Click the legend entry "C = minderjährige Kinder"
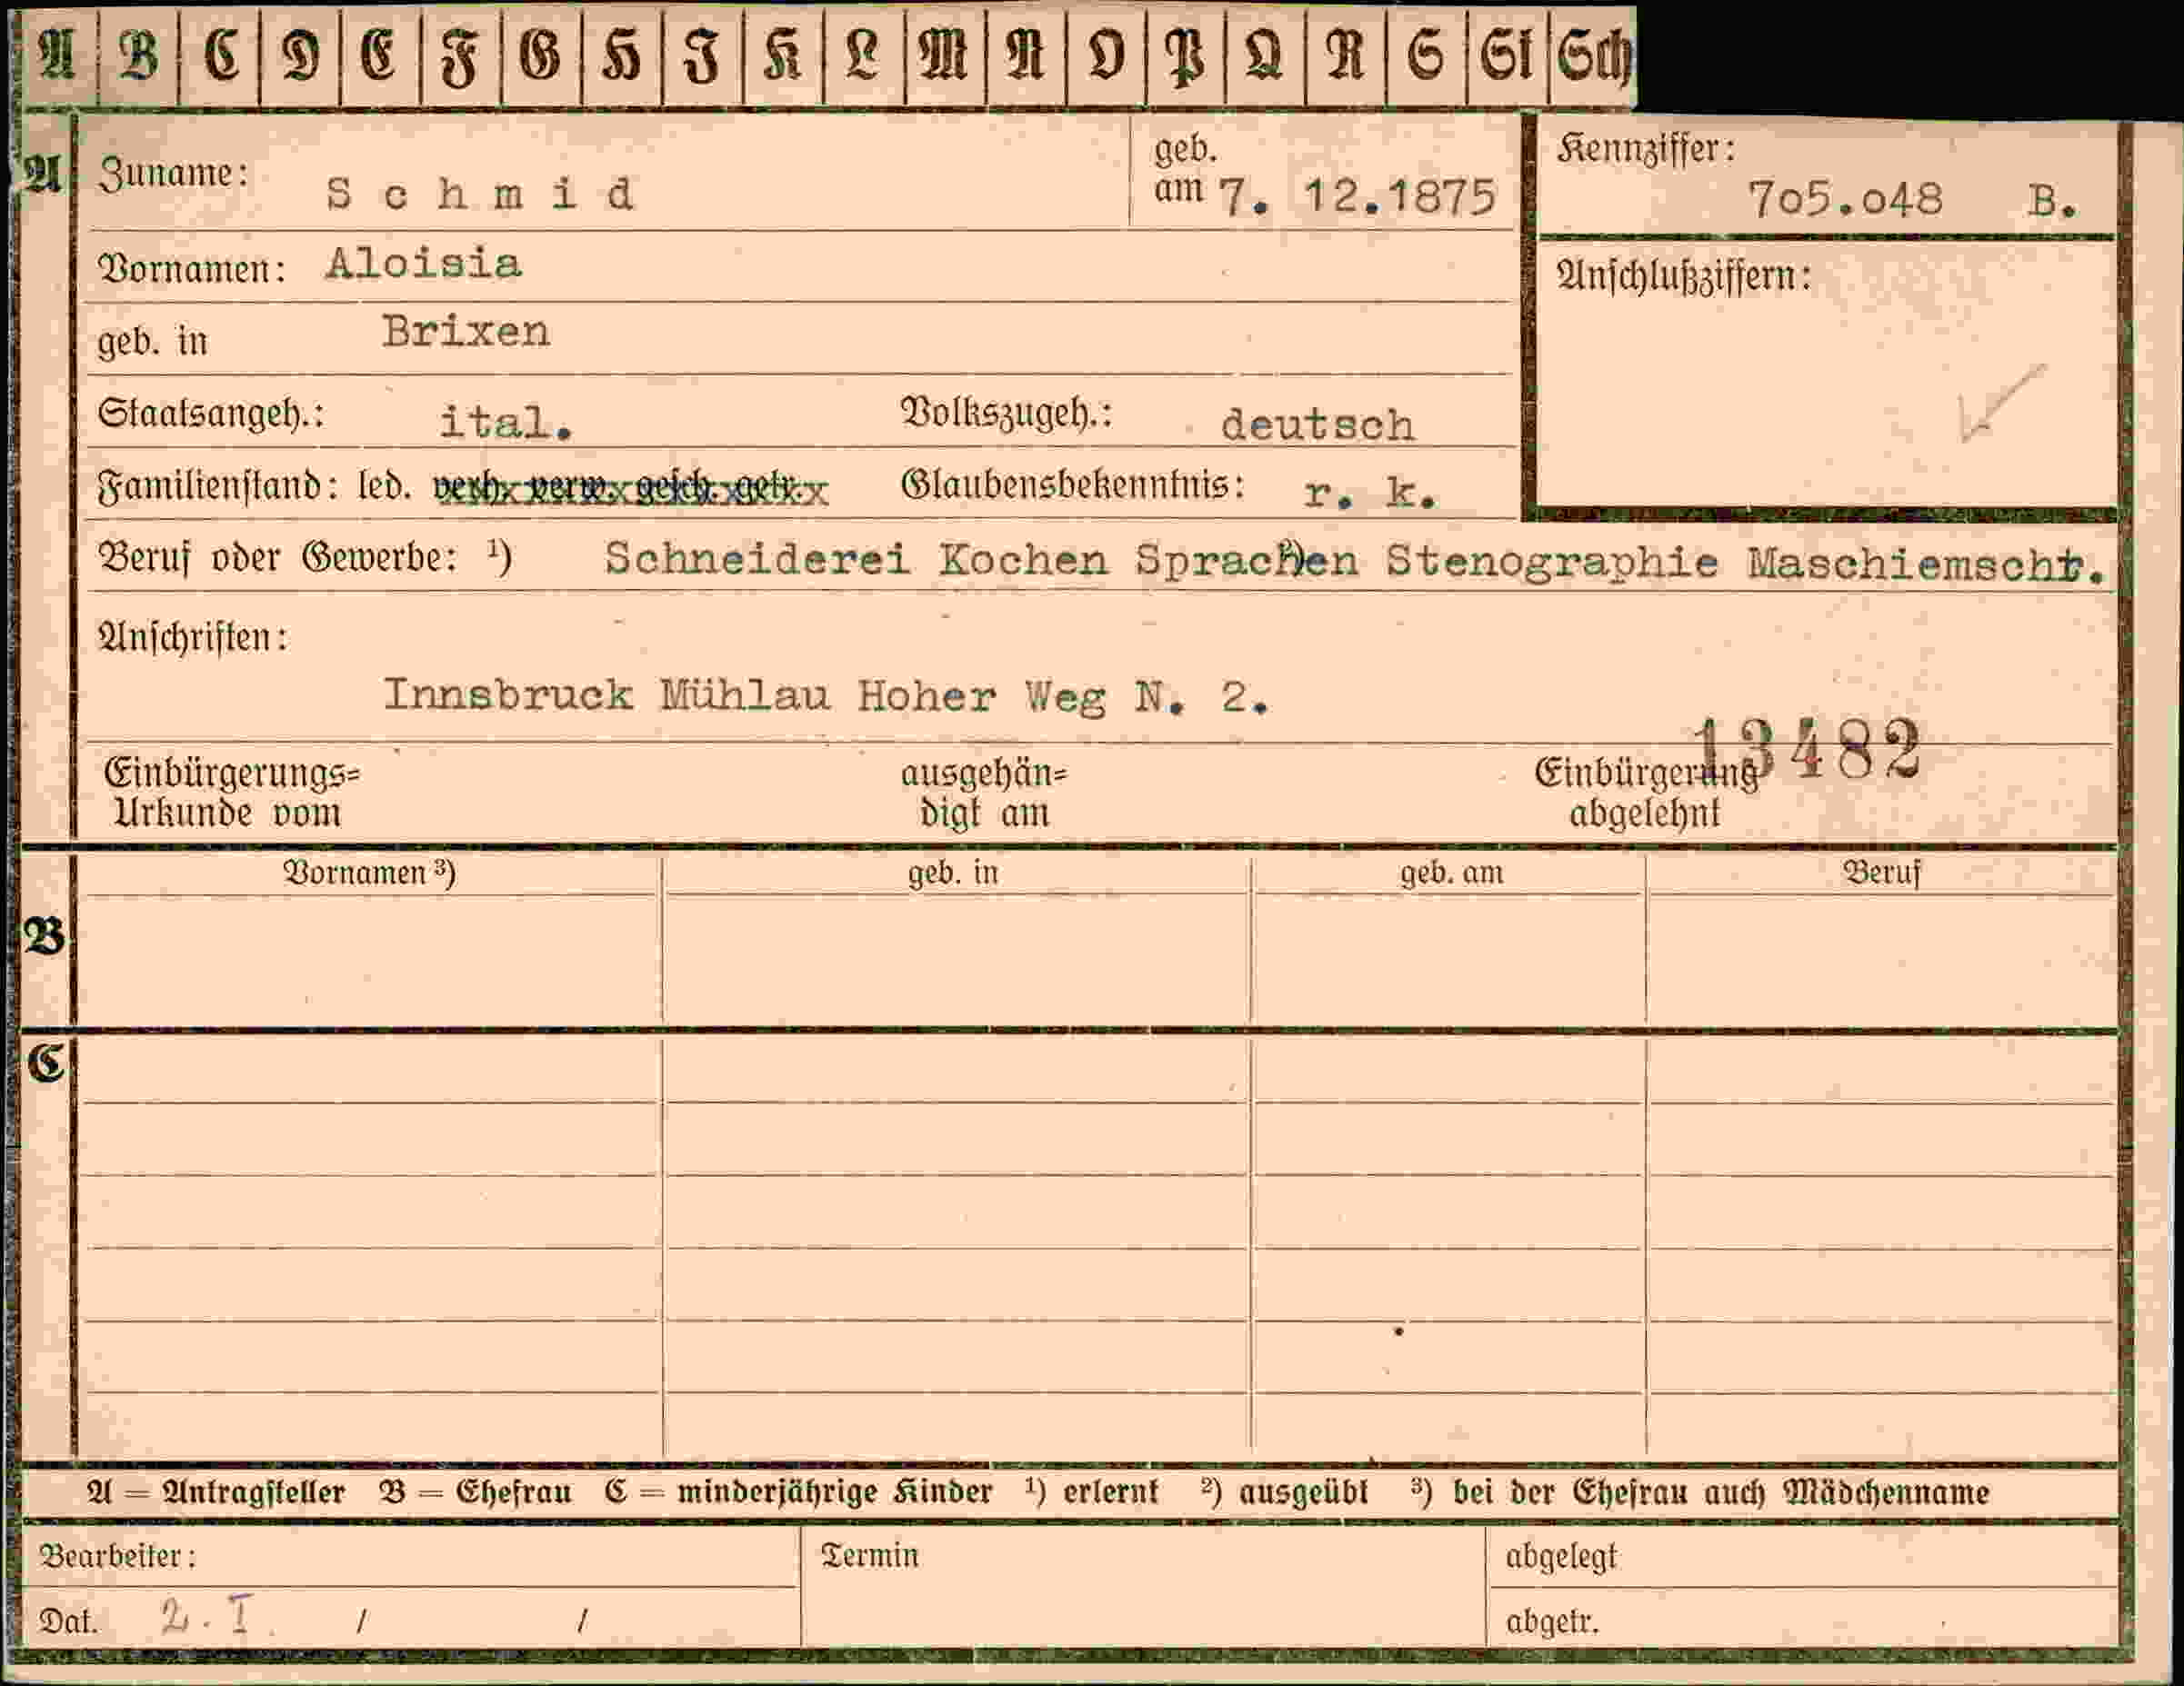 click(x=798, y=1492)
